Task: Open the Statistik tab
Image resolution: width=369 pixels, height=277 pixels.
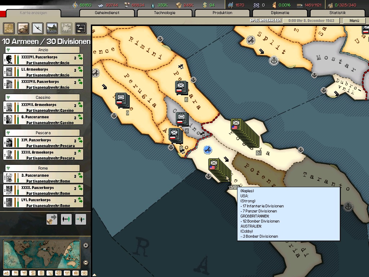Action: pos(337,13)
